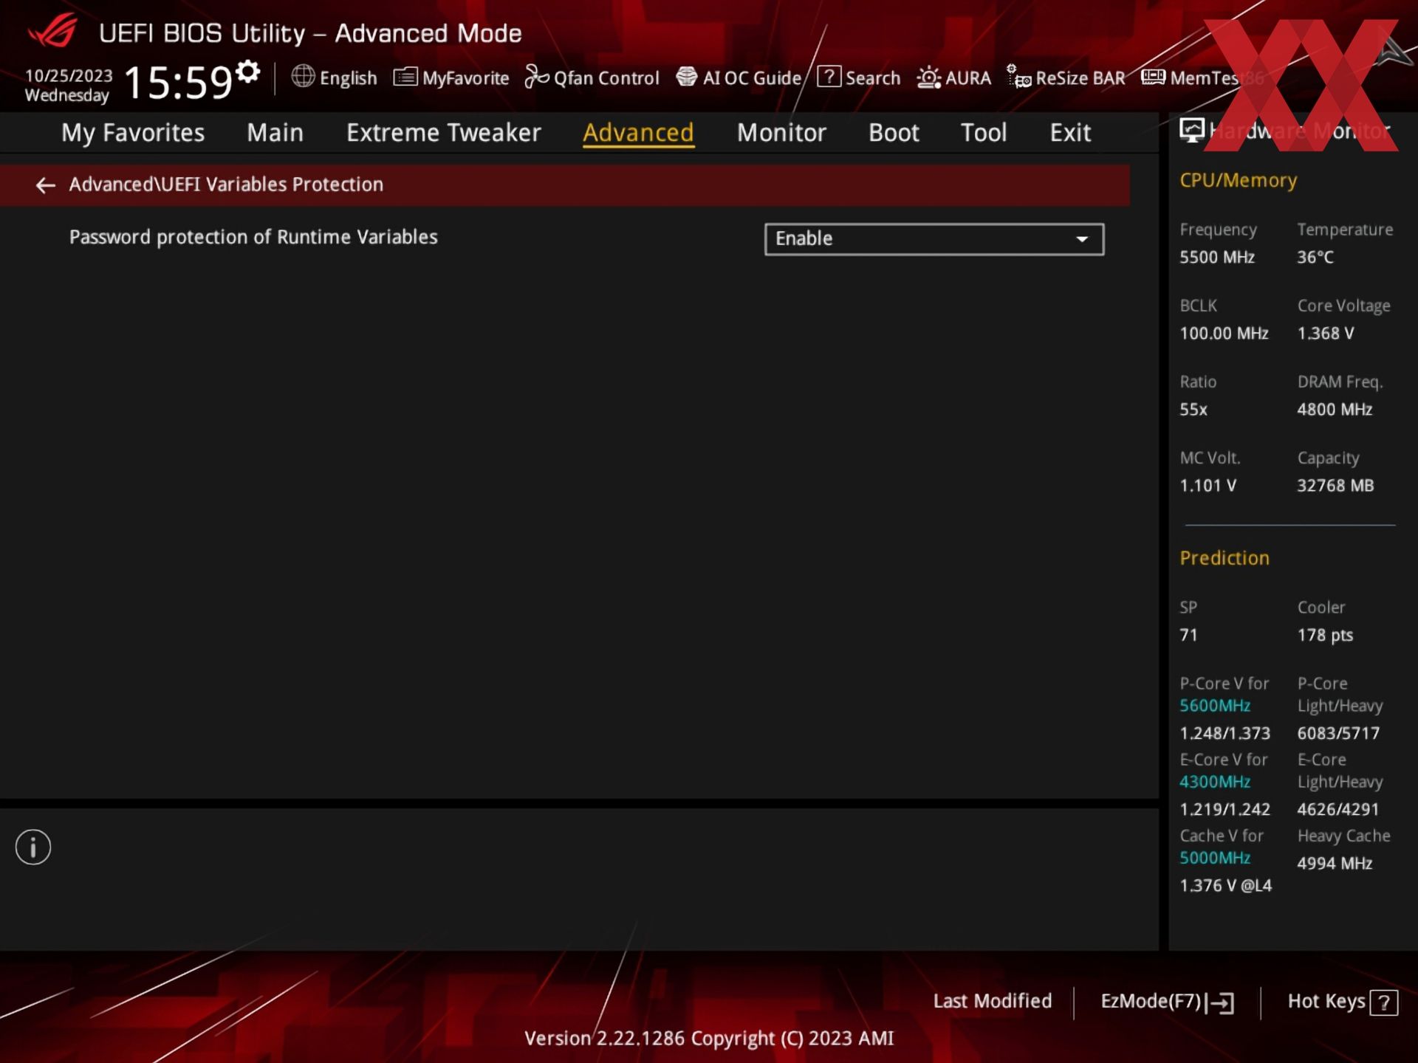Click CPU/Memory section heading

click(1238, 180)
